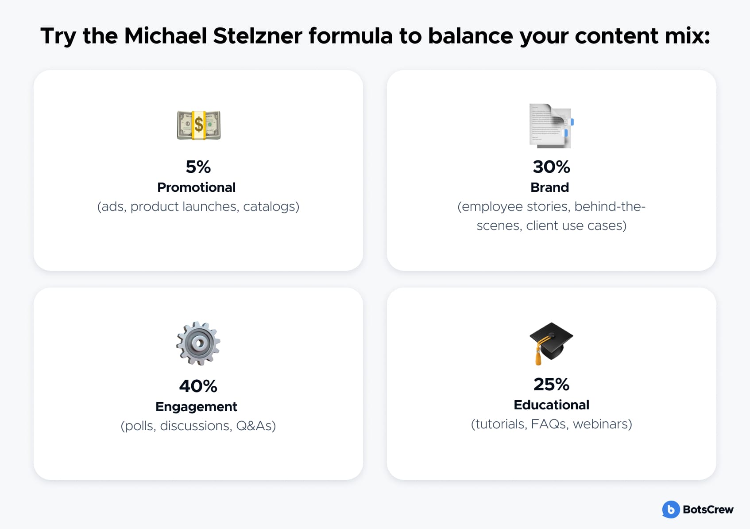Select the Brand label
750x529 pixels.
(549, 187)
